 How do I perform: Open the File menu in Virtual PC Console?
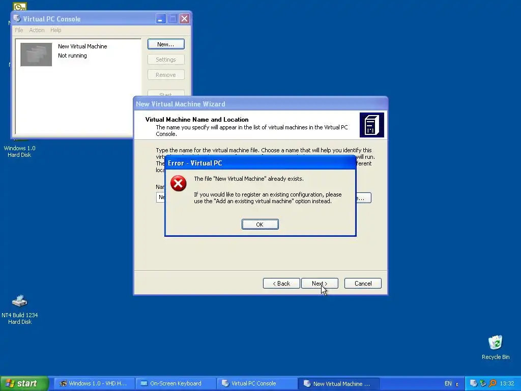(x=19, y=30)
